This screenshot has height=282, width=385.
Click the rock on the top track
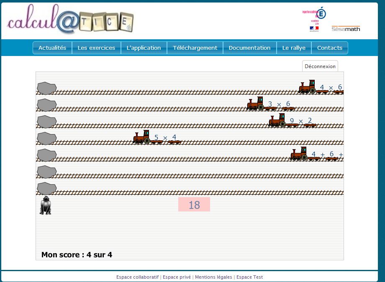[46, 88]
